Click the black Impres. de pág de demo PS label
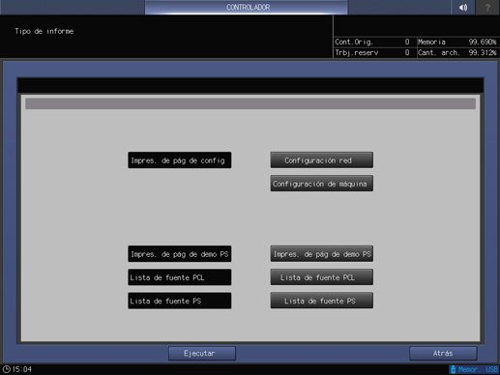This screenshot has height=375, width=500. (x=180, y=254)
